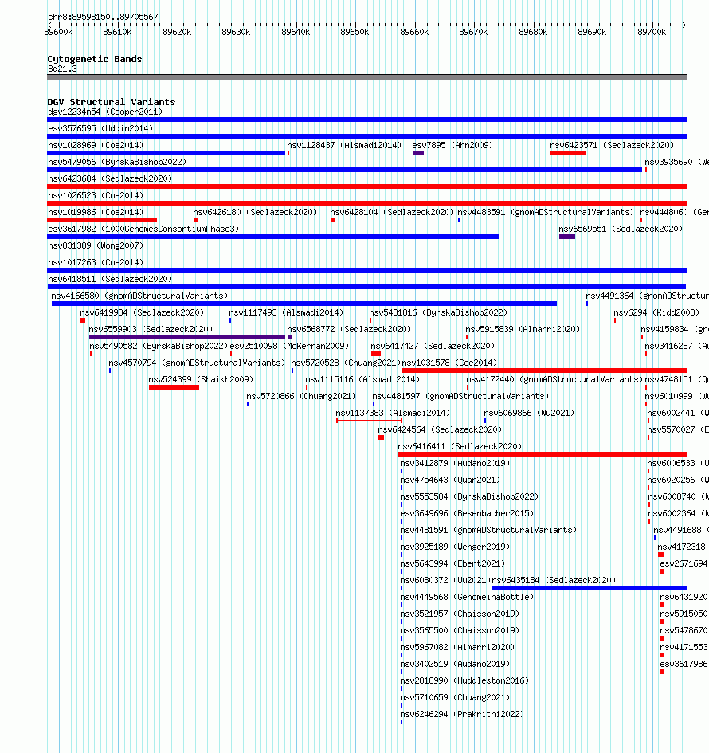Select esv2510098 (McKernan2009) label
The height and width of the screenshot is (753, 709).
pyautogui.click(x=289, y=347)
